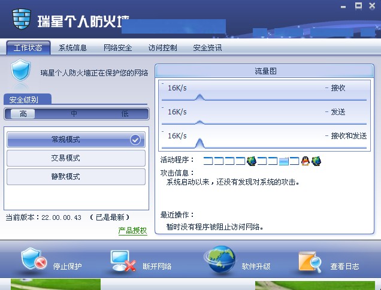The image size is (381, 290).
Task: Select 常规模式 mode
Action: pyautogui.click(x=76, y=140)
